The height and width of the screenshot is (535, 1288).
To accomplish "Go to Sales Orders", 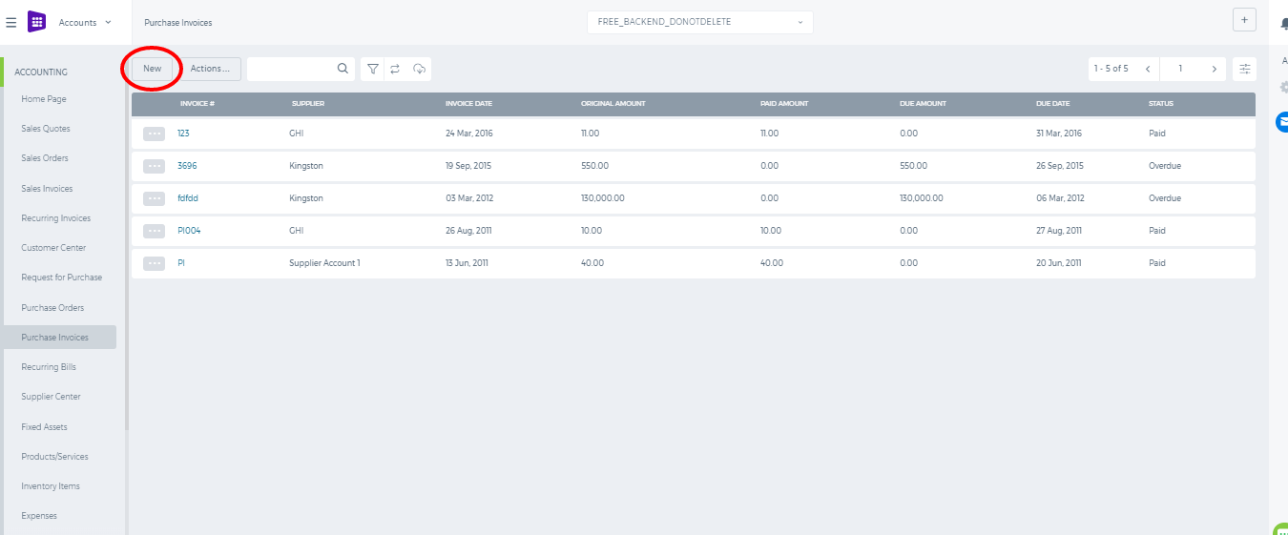I will tap(45, 158).
